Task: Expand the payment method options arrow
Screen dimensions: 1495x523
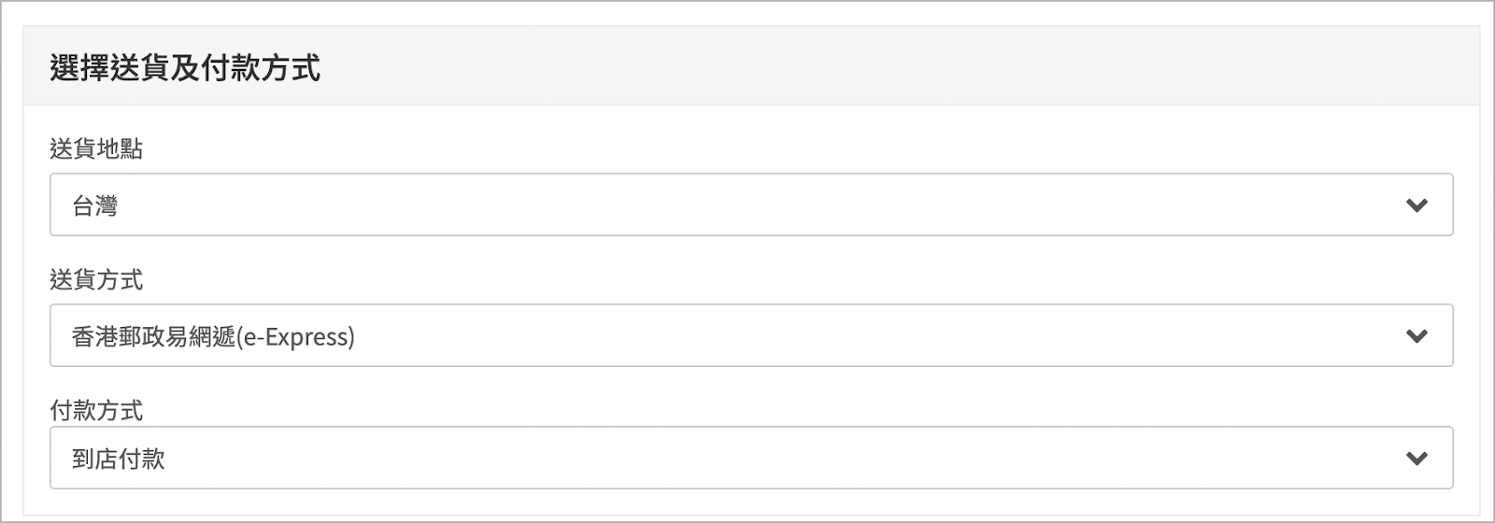Action: [x=1417, y=458]
